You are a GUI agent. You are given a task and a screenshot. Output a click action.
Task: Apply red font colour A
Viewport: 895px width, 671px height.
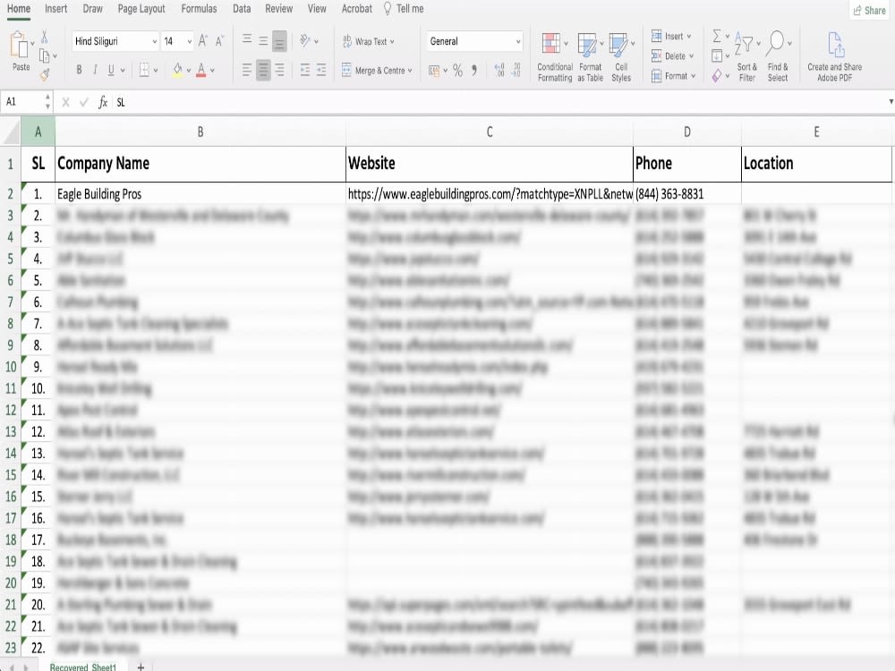pyautogui.click(x=200, y=70)
